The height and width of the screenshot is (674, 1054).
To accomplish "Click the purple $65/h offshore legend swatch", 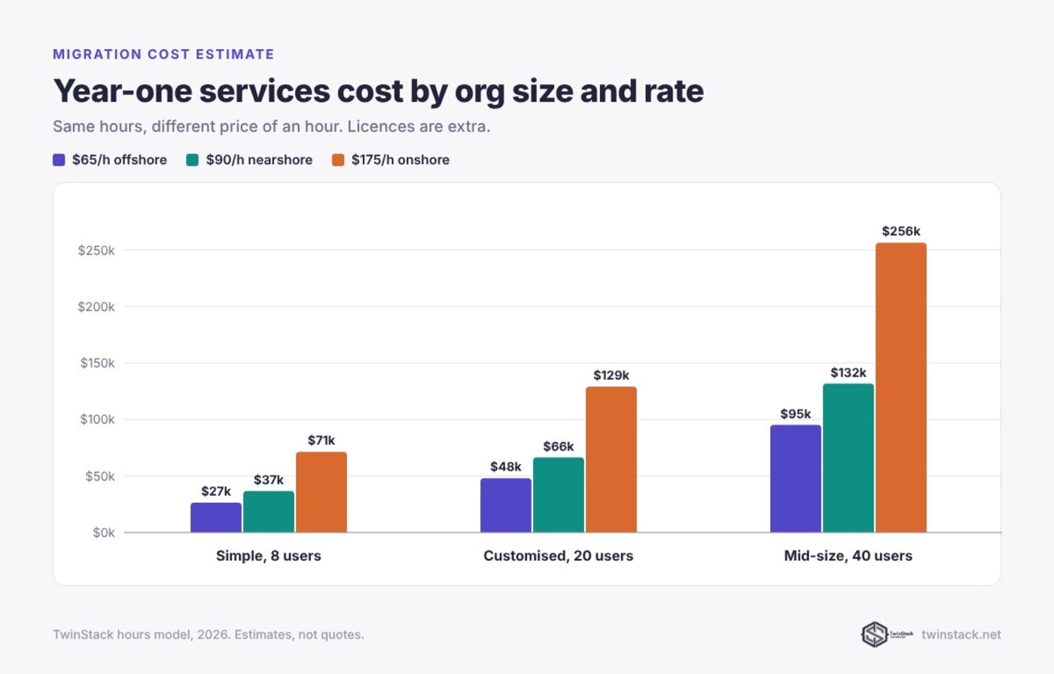I will tap(59, 160).
